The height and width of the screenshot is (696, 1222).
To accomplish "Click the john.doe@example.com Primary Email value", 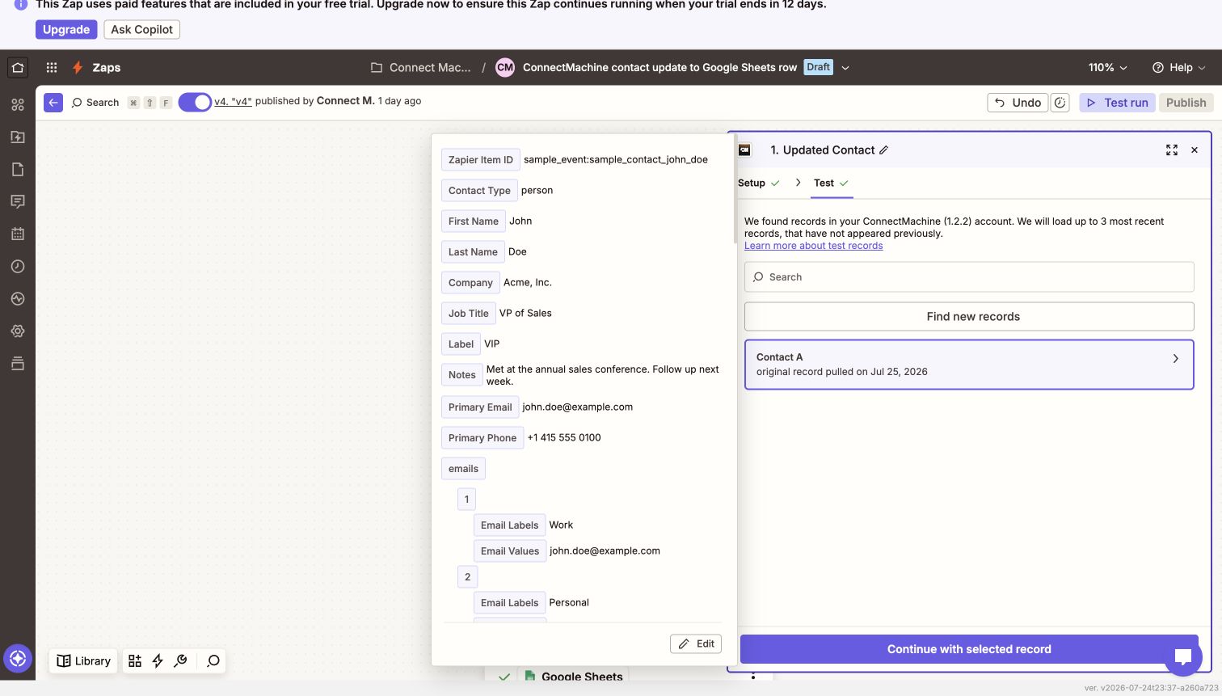I will tap(577, 407).
